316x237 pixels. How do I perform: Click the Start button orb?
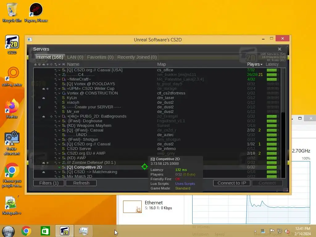8,231
